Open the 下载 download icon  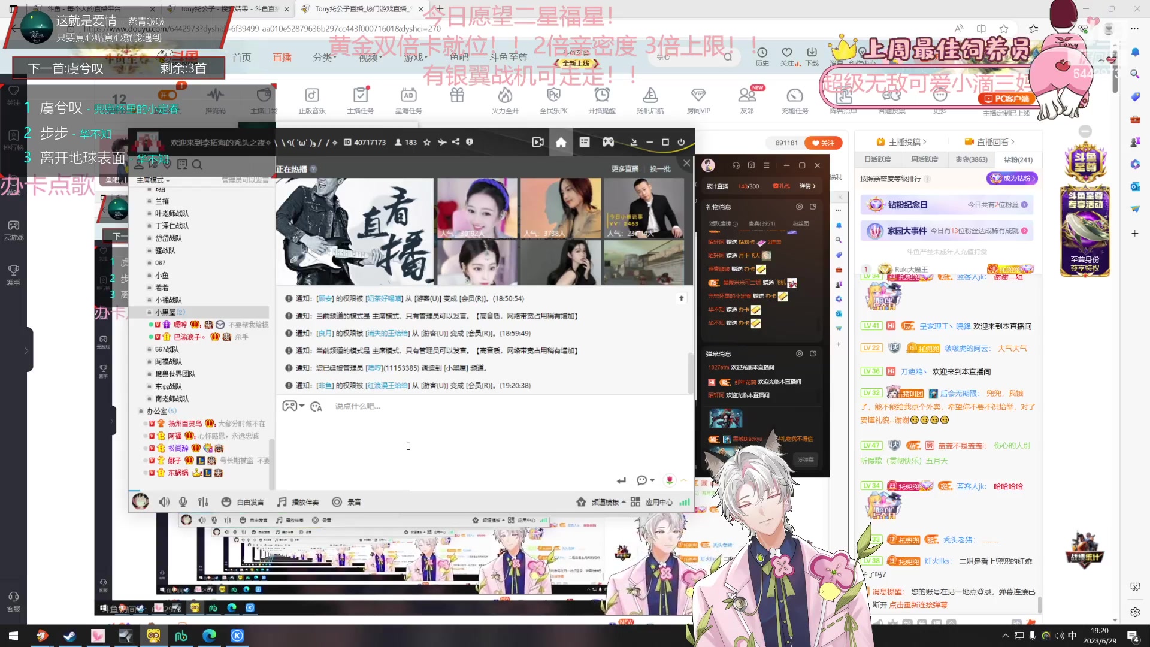coord(812,56)
